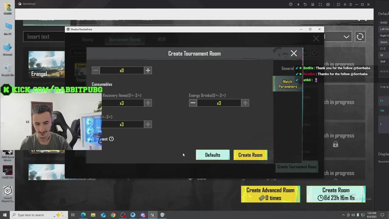Screen dimensions: 389x219
Task: Decrease Energy Drinks count
Action: (x=193, y=103)
